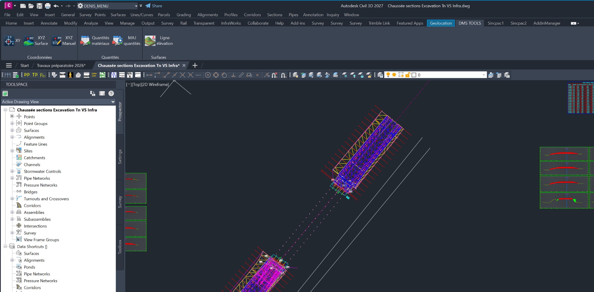
Task: Click the Share button
Action: click(154, 6)
